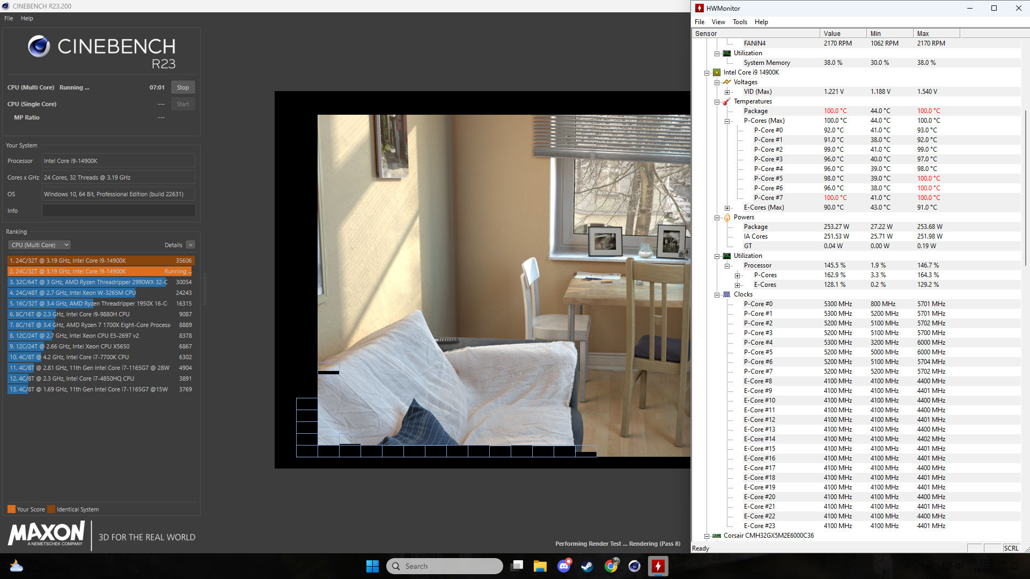The height and width of the screenshot is (579, 1030).
Task: Click Utilization graph icon above System Memory
Action: (727, 53)
